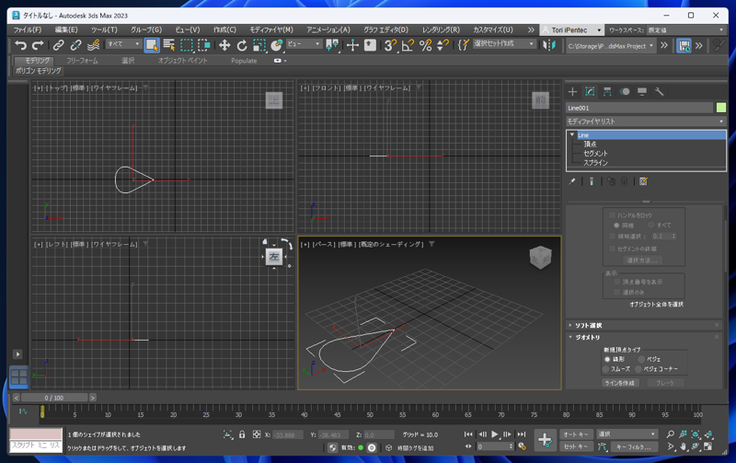Click the Edit Named Selection Sets icon
Image resolution: width=736 pixels, height=463 pixels.
coord(464,45)
